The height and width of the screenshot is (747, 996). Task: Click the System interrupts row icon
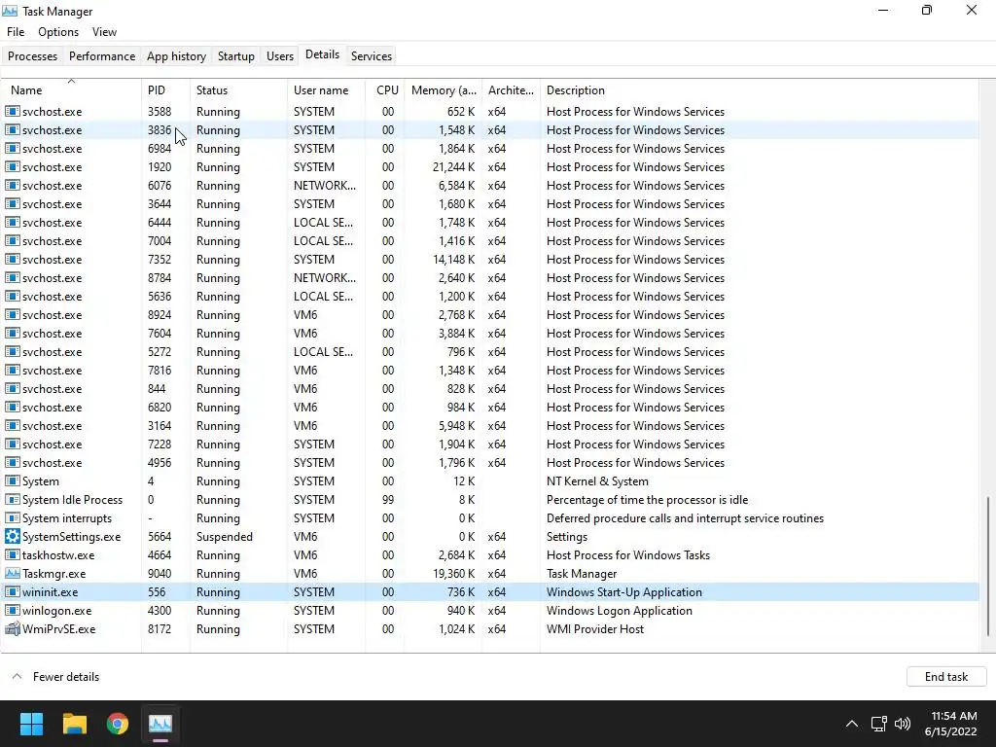click(x=12, y=518)
